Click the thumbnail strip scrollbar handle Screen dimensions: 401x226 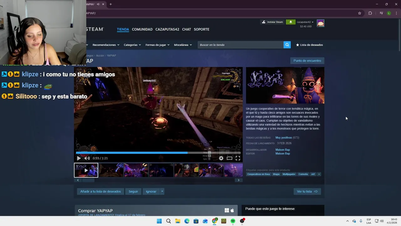click(88, 180)
